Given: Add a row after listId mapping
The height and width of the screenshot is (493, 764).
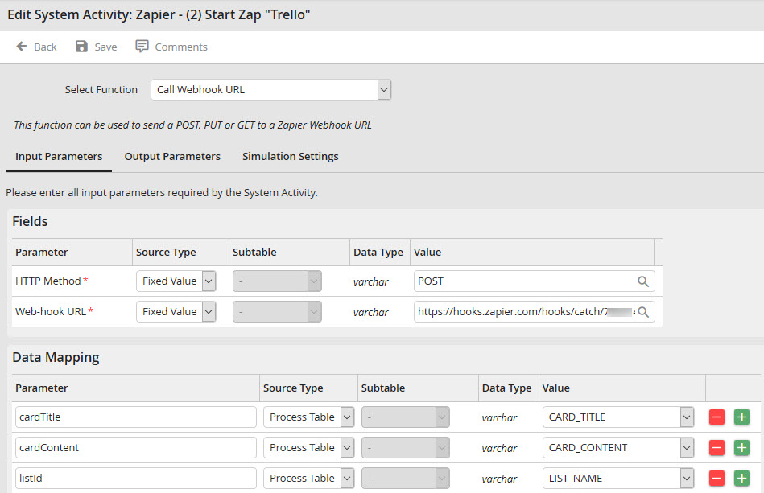Looking at the screenshot, I should point(741,479).
